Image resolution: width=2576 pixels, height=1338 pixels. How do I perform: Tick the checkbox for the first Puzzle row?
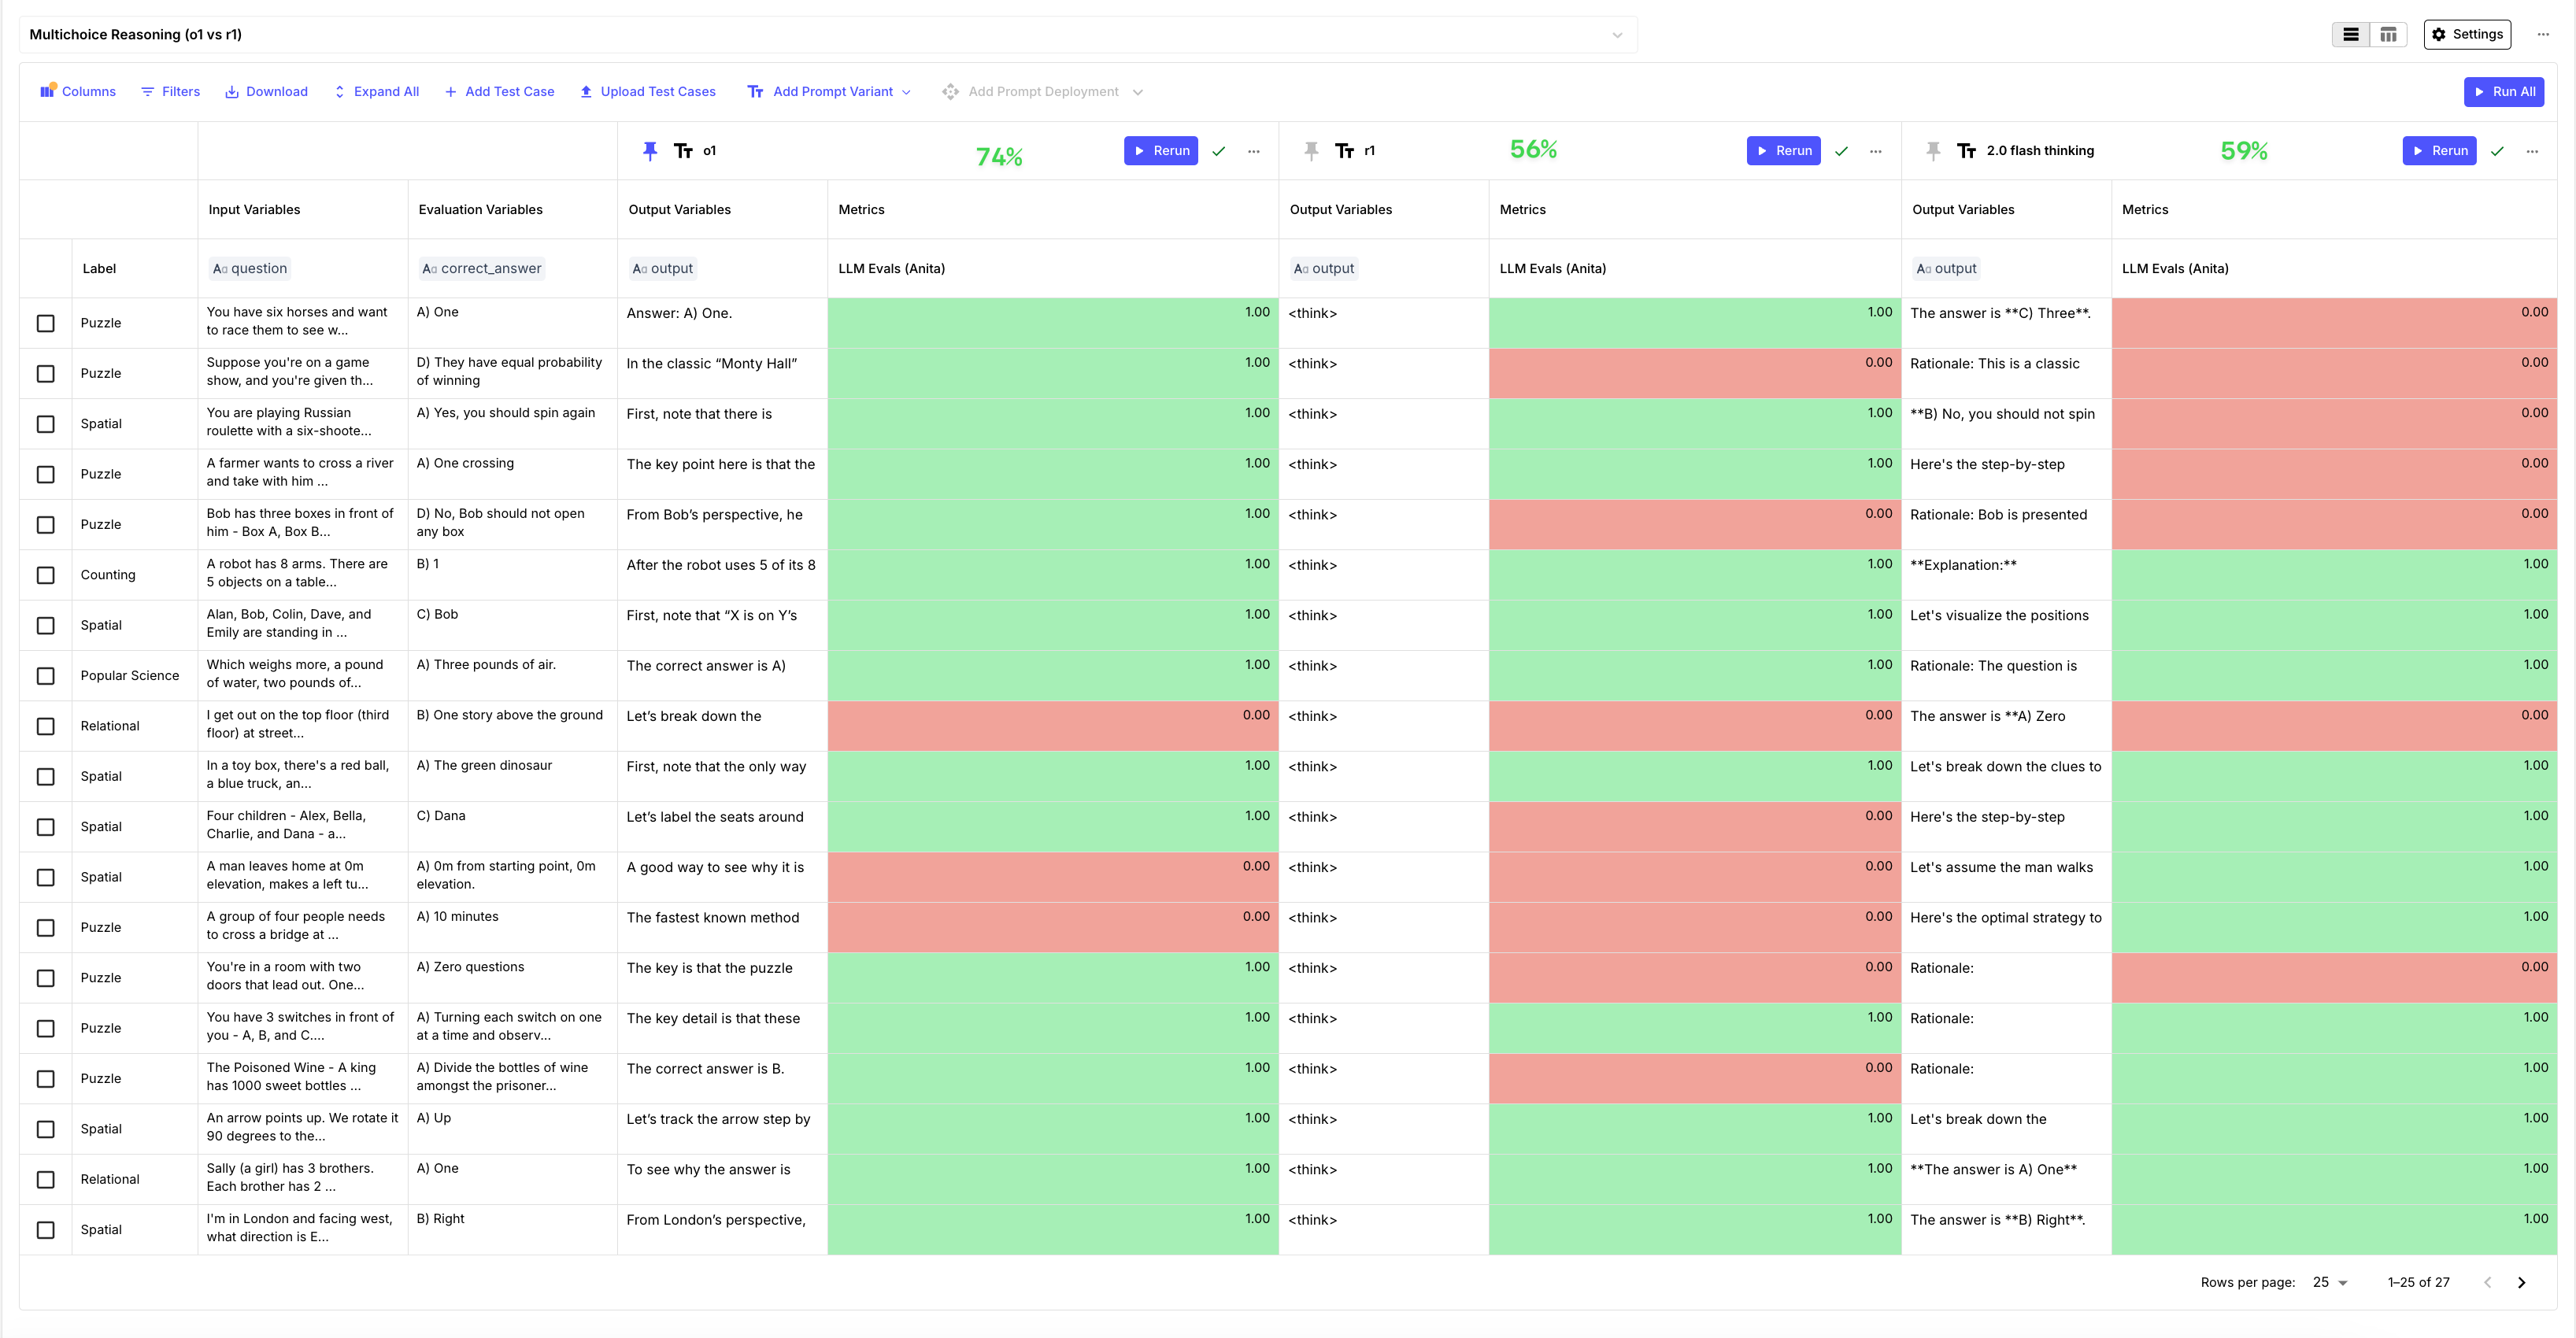[x=46, y=323]
